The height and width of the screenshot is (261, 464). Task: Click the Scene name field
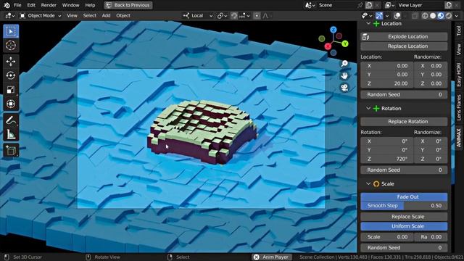coord(336,5)
